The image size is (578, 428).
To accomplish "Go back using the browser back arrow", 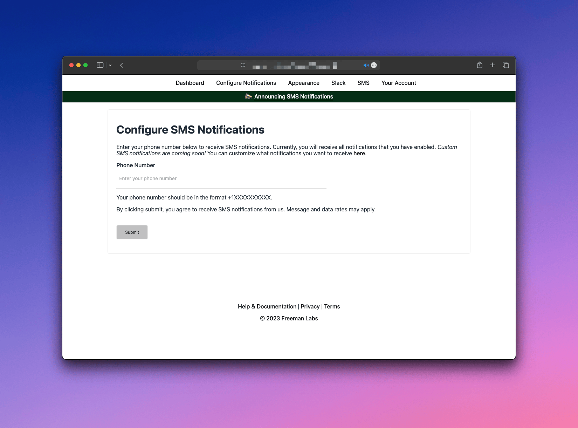I will [x=122, y=65].
